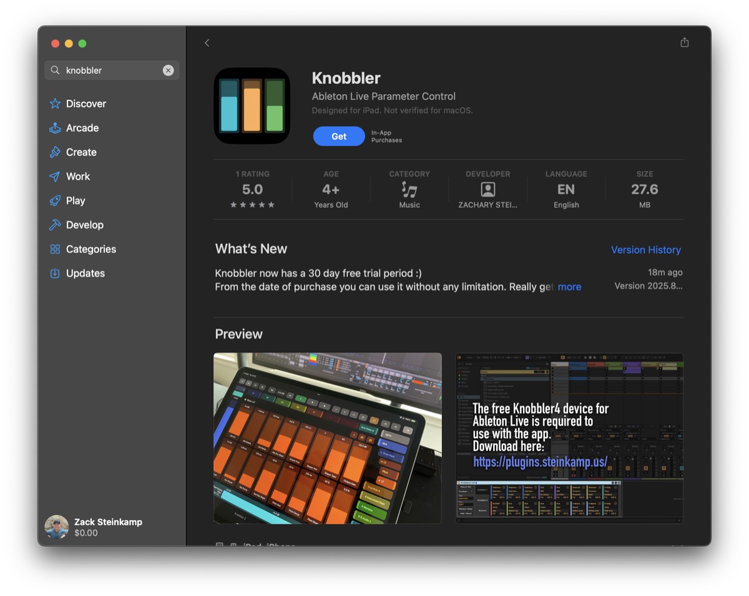Clear the knobbler search text
The image size is (749, 596).
coord(169,71)
